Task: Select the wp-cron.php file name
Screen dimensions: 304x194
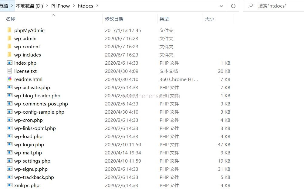Action: (x=29, y=120)
